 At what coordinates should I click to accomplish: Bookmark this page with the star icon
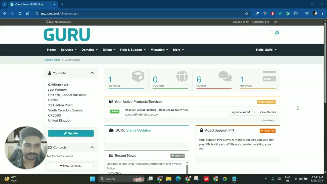click(247, 14)
